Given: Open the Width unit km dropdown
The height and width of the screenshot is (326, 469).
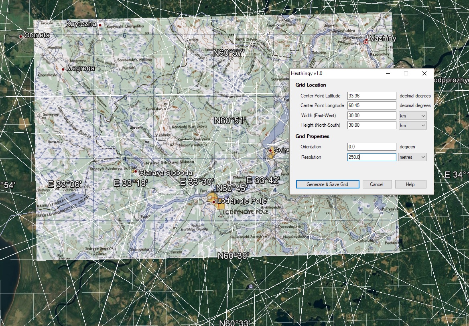Looking at the screenshot, I should coord(413,116).
